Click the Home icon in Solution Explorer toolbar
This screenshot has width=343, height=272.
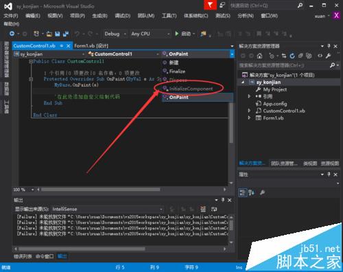259,56
